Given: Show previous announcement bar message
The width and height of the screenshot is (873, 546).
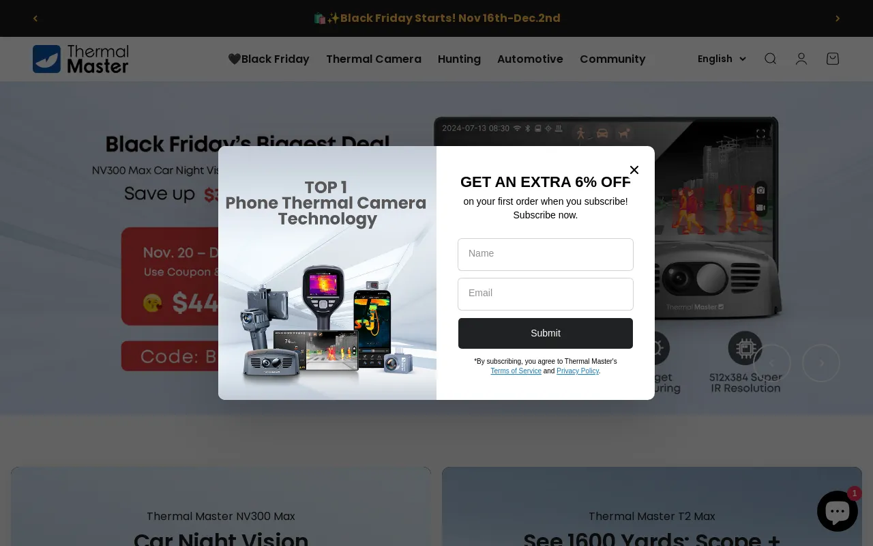Looking at the screenshot, I should [35, 18].
